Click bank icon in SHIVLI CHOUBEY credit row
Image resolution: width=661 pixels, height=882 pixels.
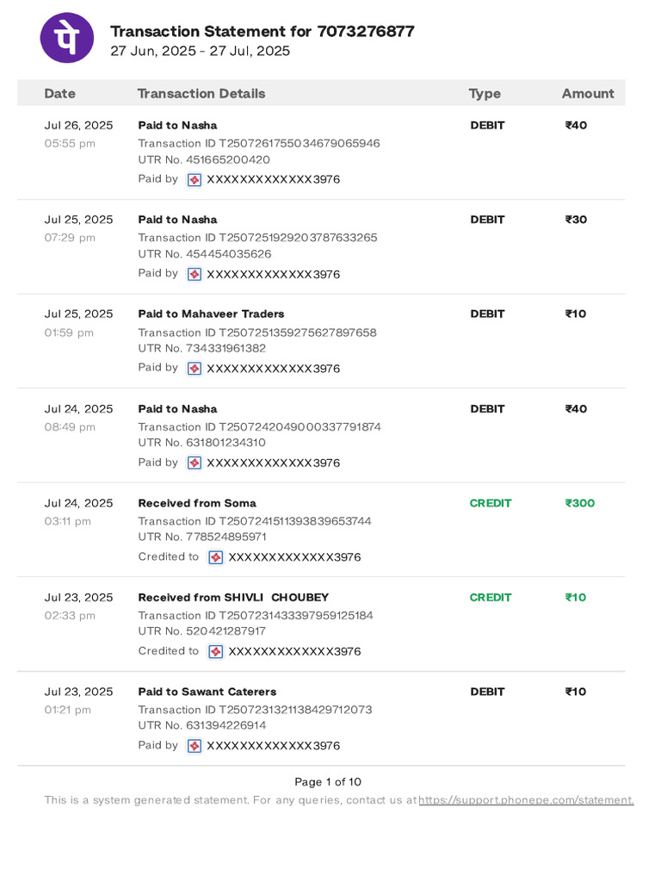click(216, 652)
